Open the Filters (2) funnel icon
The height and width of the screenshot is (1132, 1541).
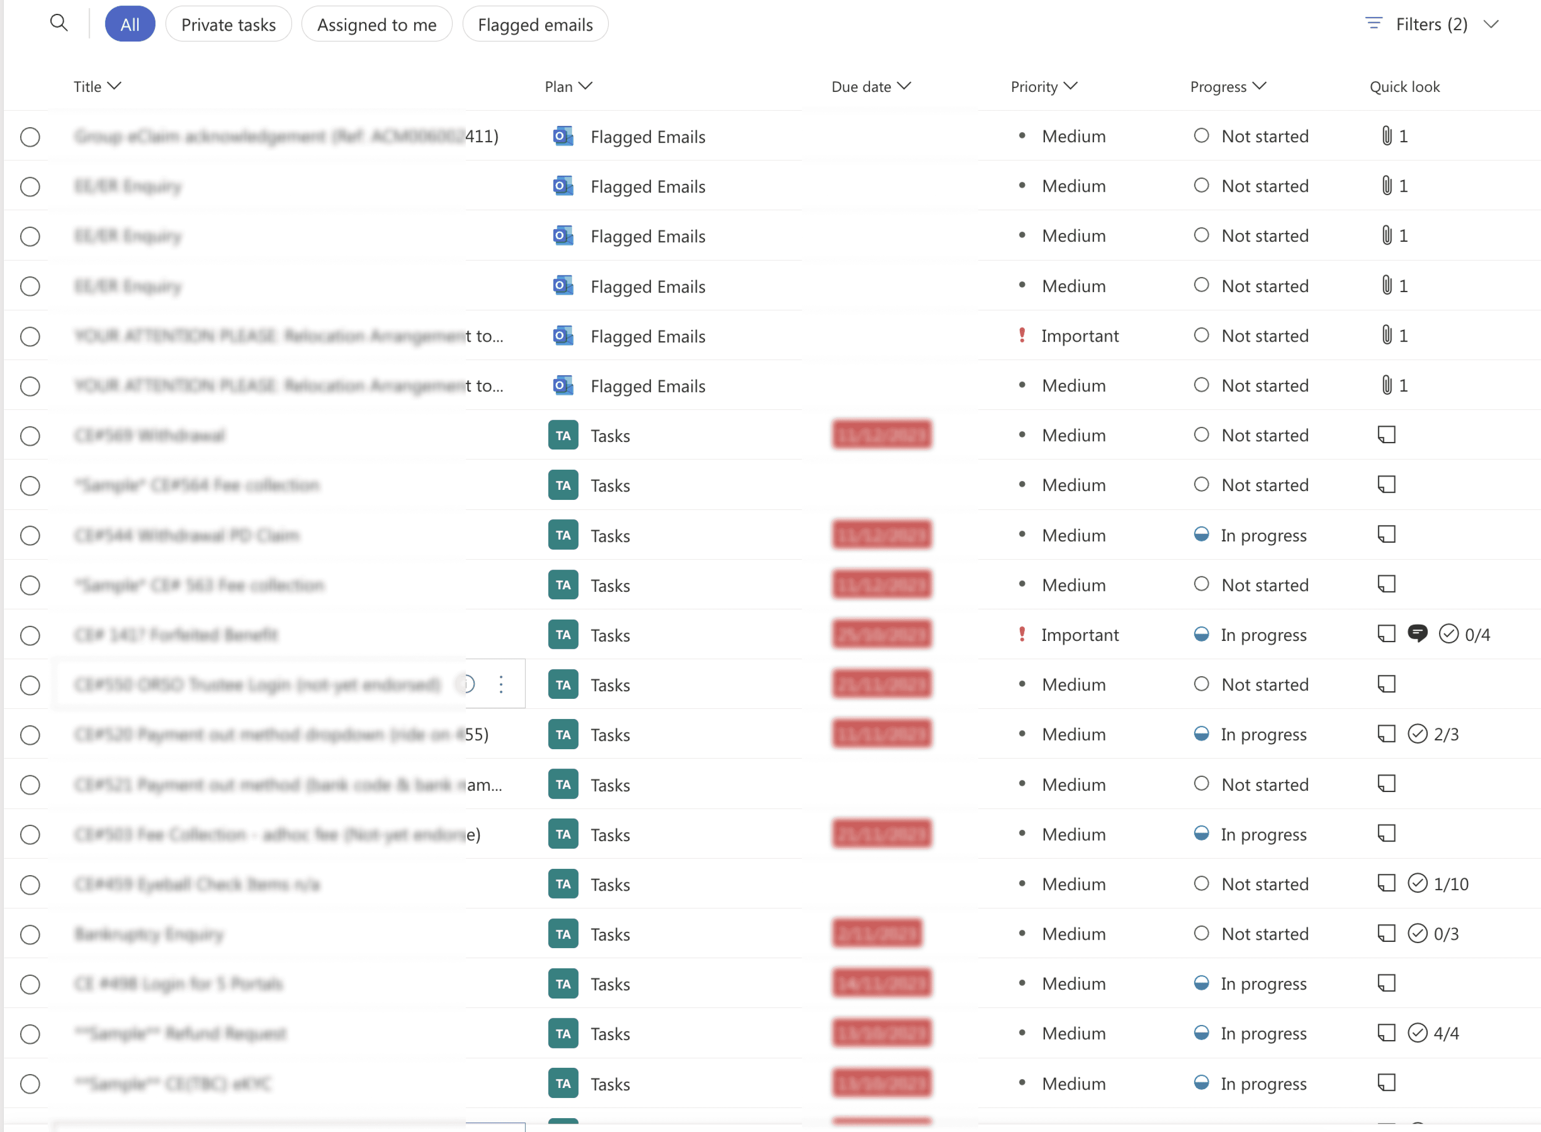click(1373, 24)
